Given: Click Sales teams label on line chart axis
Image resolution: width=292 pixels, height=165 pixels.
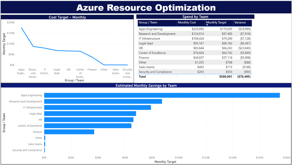Looking at the screenshot, I should coord(116,71).
